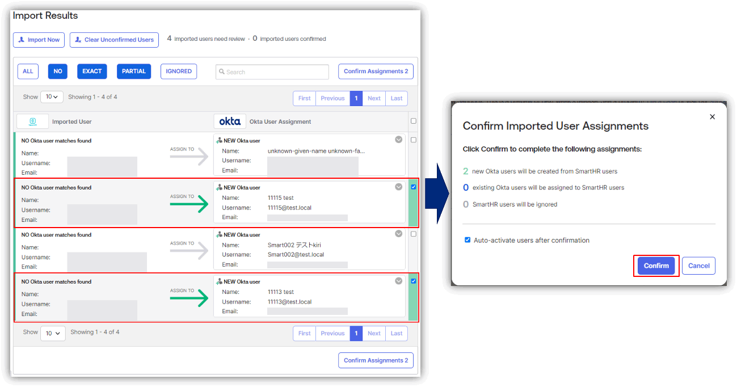This screenshot has width=737, height=387.
Task: Click the SmartHR logo in Imported User header
Action: 32,121
